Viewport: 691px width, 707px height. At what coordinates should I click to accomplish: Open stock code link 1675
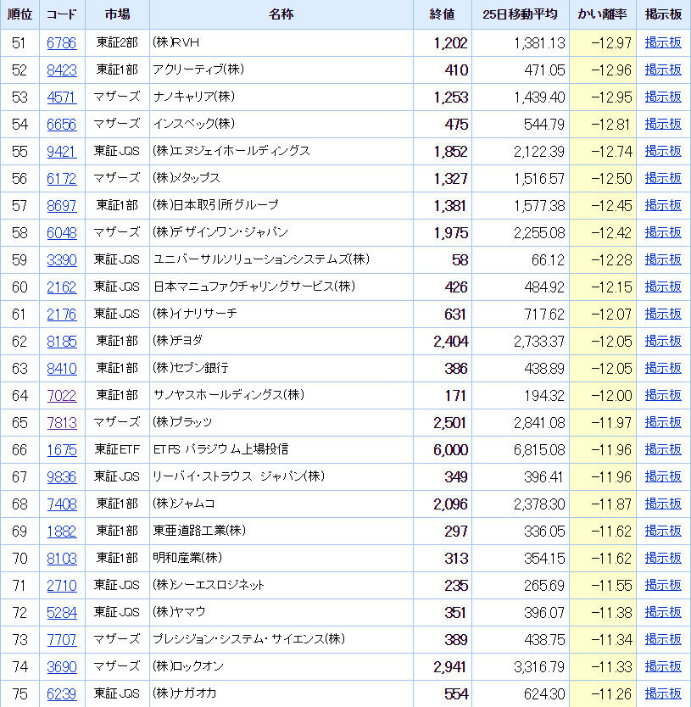tap(62, 450)
